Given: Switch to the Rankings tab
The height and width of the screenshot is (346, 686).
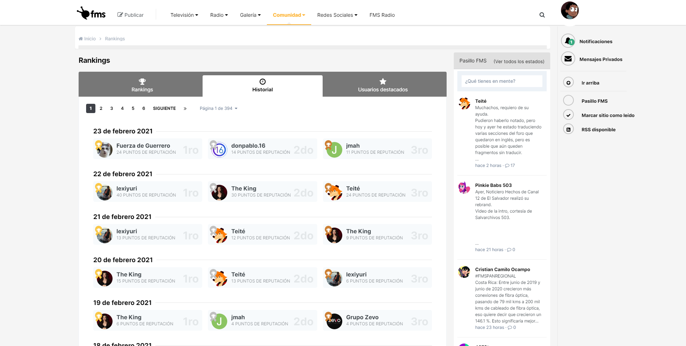Looking at the screenshot, I should click(142, 85).
